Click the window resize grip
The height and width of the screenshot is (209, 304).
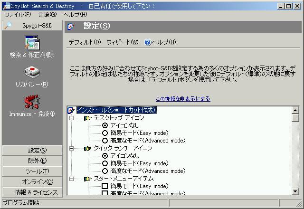(x=300, y=204)
